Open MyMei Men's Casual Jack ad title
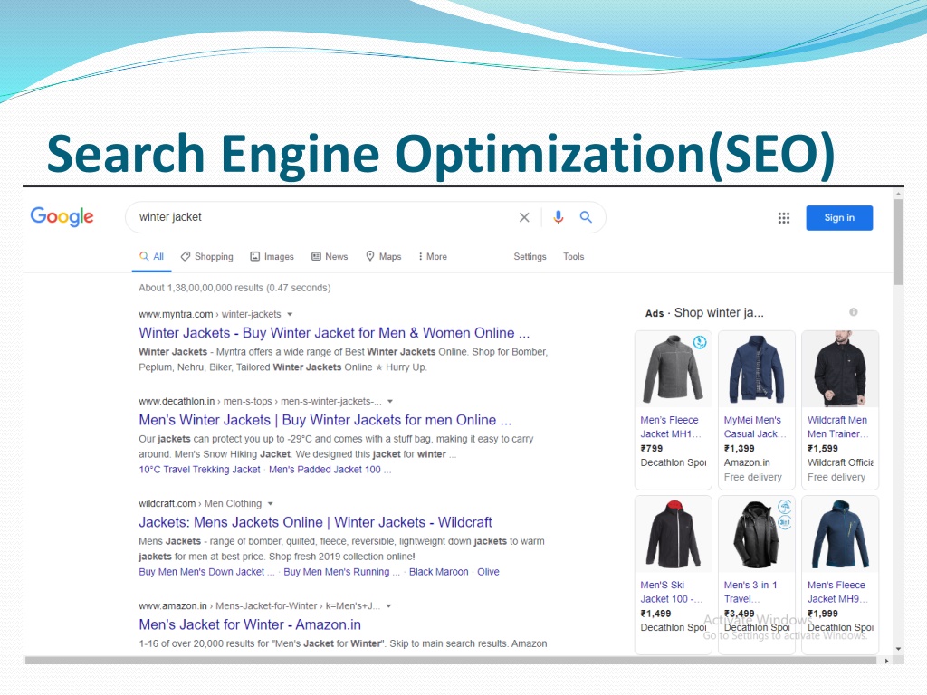Image resolution: width=927 pixels, height=695 pixels. click(755, 427)
